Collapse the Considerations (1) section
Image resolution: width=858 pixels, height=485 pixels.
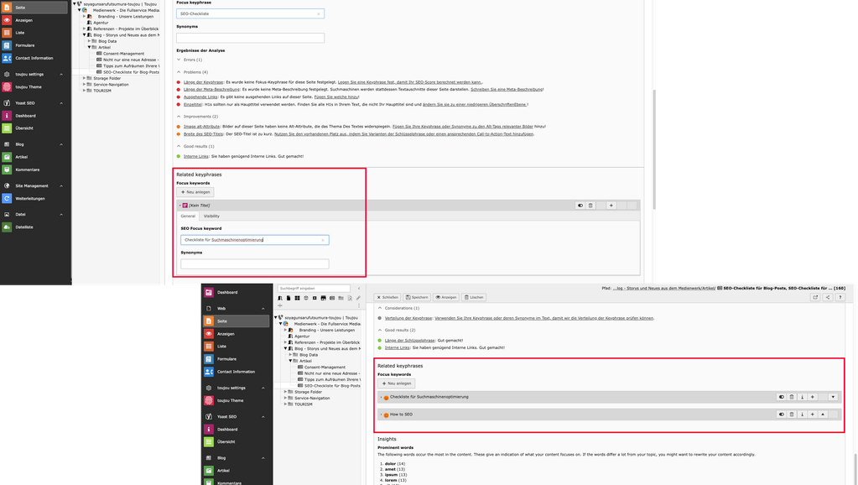point(378,308)
